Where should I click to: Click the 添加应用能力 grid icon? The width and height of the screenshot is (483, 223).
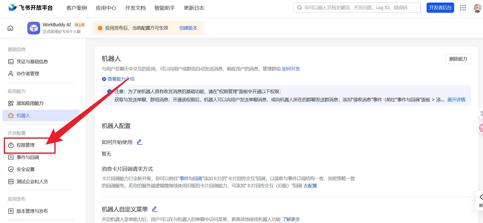(11, 103)
